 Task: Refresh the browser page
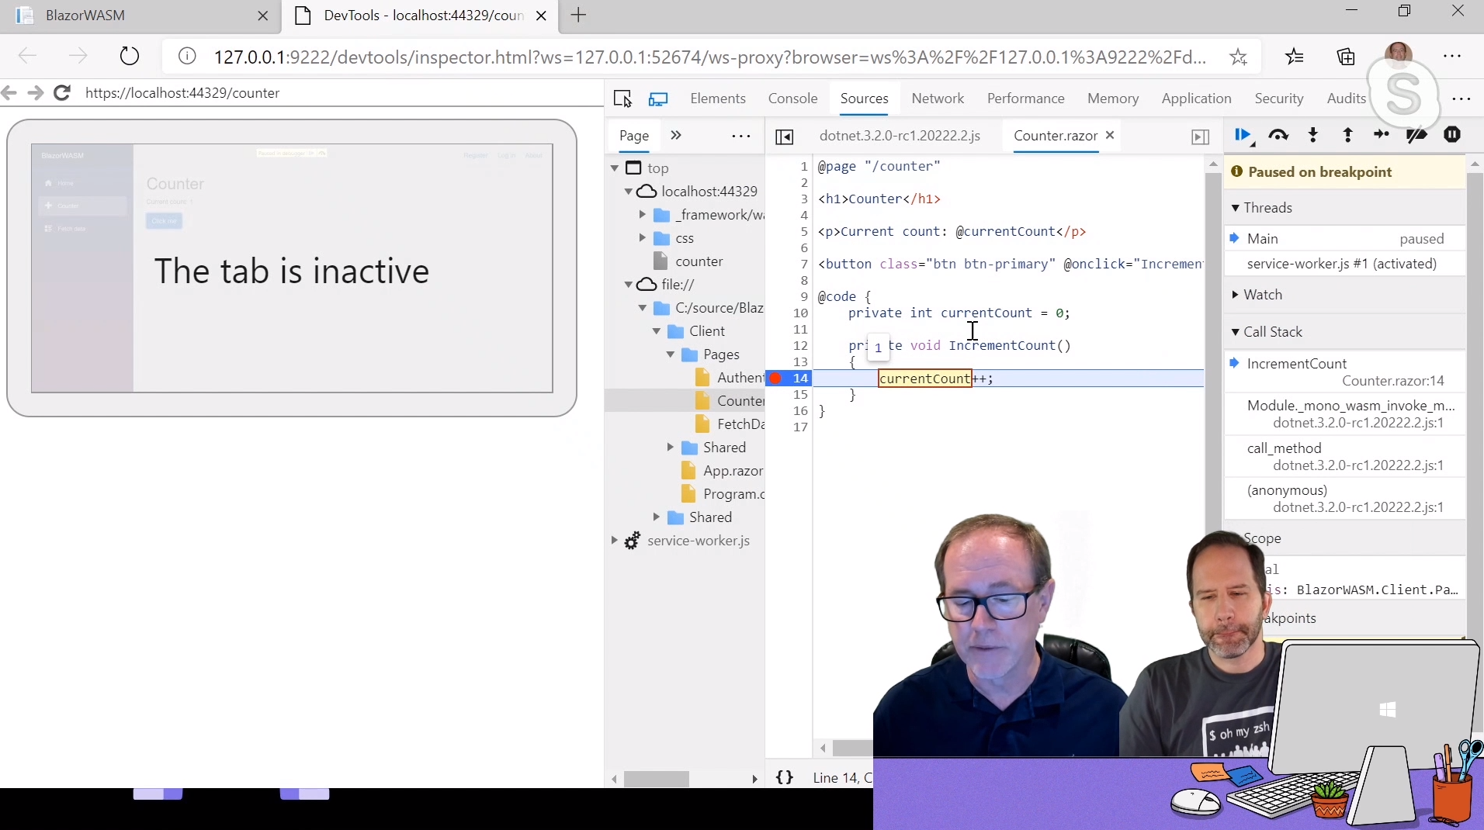click(130, 57)
